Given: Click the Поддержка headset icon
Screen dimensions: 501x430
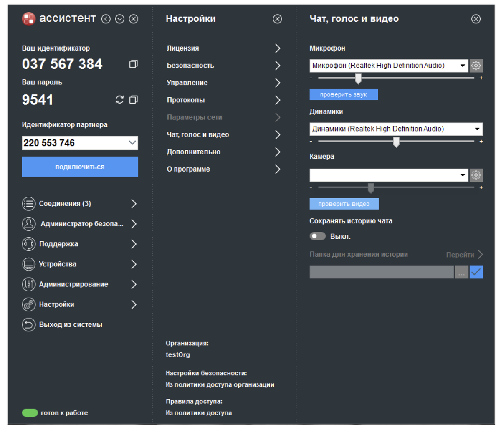Looking at the screenshot, I should coord(29,244).
